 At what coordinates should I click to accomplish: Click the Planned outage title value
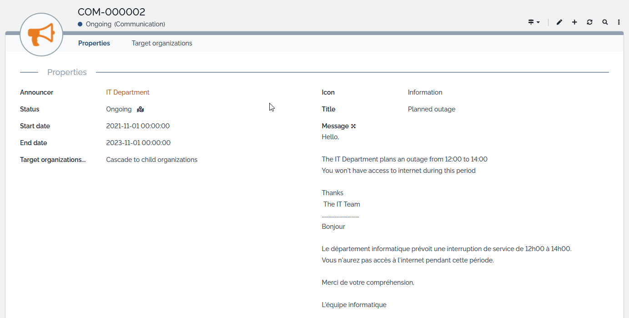(x=431, y=109)
